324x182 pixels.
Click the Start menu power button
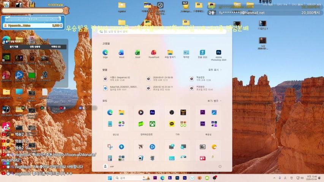click(220, 166)
